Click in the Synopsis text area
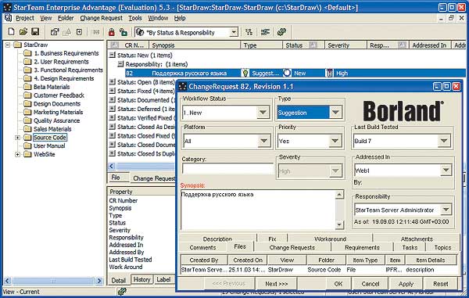This screenshot has width=469, height=298. pos(259,210)
